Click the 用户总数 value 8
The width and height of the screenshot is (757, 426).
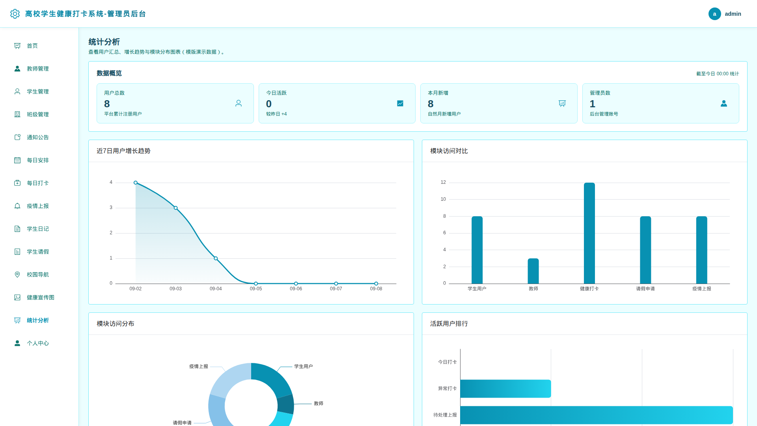(x=107, y=104)
